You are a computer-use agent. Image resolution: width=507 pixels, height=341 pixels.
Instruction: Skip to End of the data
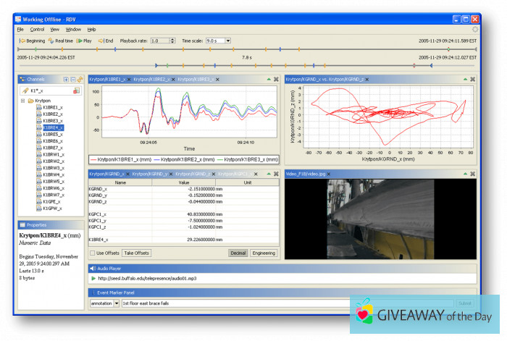106,41
